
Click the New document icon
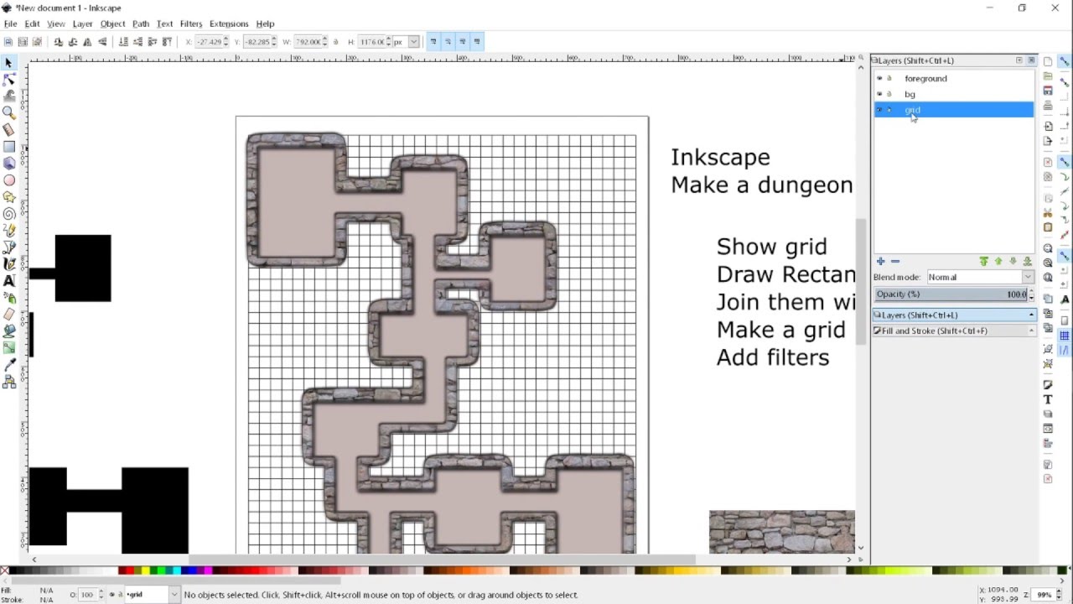1048,62
